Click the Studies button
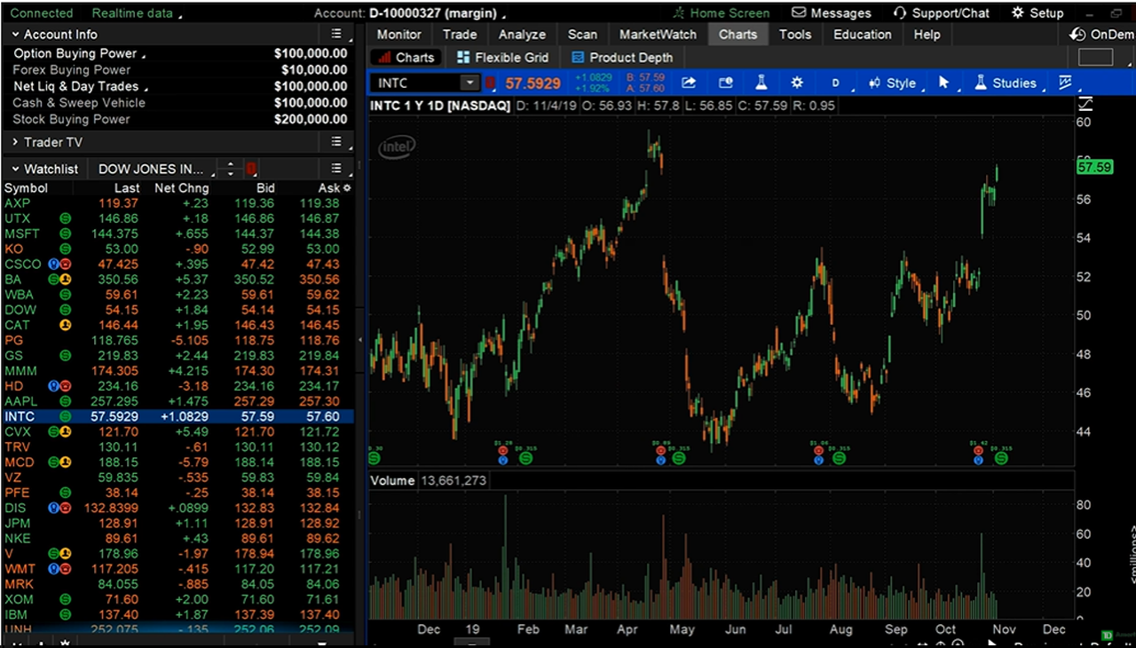 click(x=1006, y=83)
